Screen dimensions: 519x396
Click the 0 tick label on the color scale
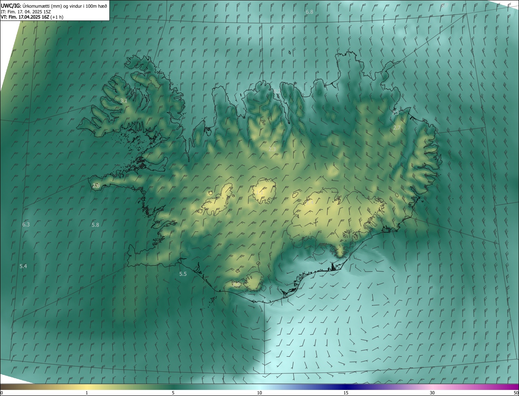click(x=2, y=393)
